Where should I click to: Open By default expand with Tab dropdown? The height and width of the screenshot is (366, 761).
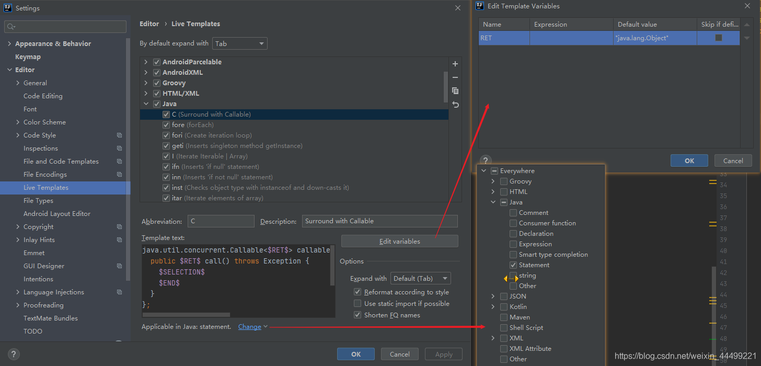click(x=240, y=44)
